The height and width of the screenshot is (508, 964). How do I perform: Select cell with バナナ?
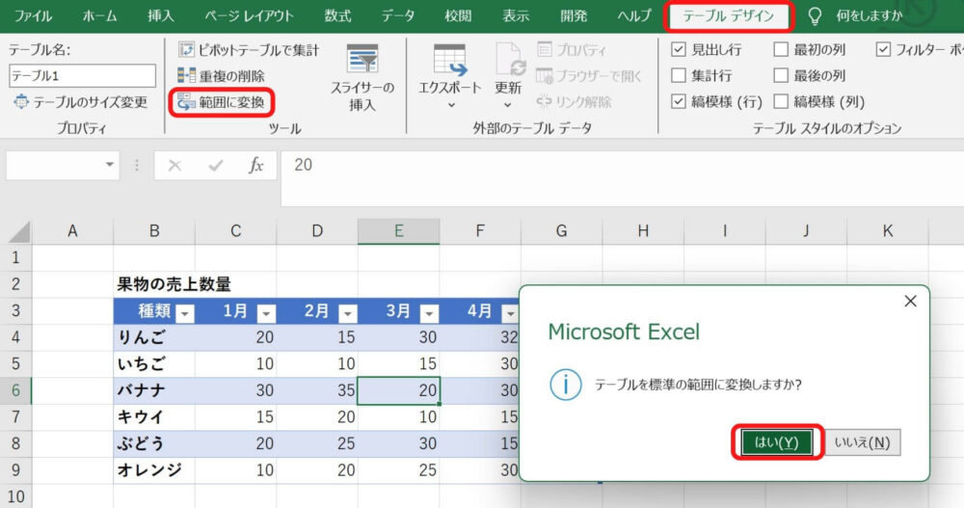154,390
